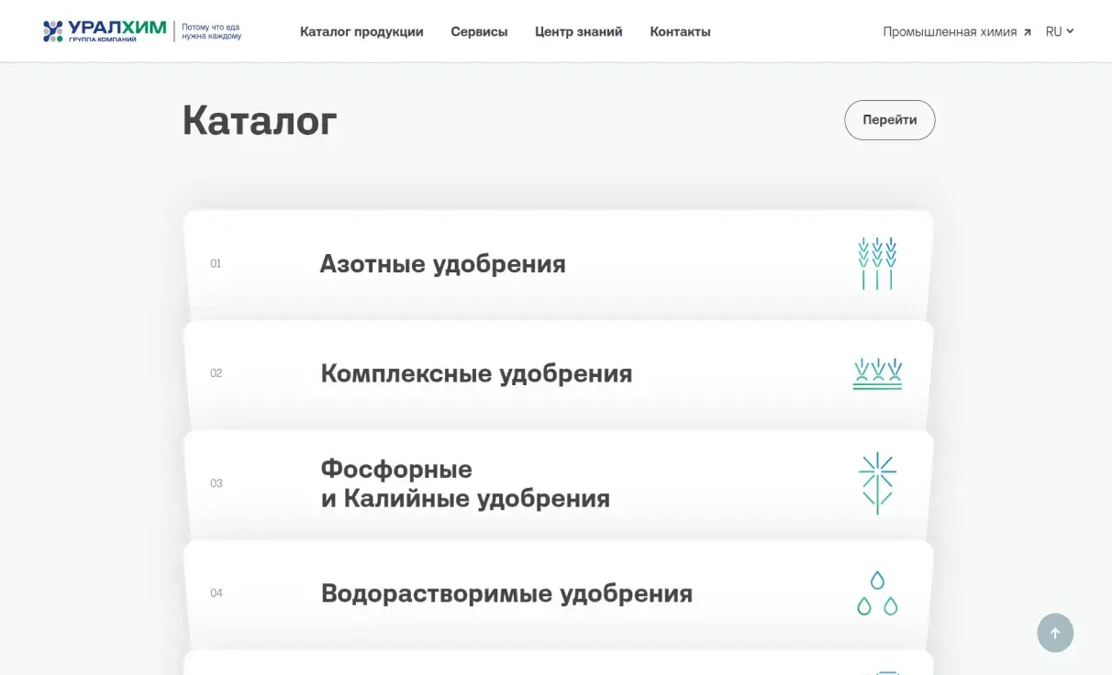The image size is (1112, 675).
Task: Click the Перейти button
Action: click(889, 120)
